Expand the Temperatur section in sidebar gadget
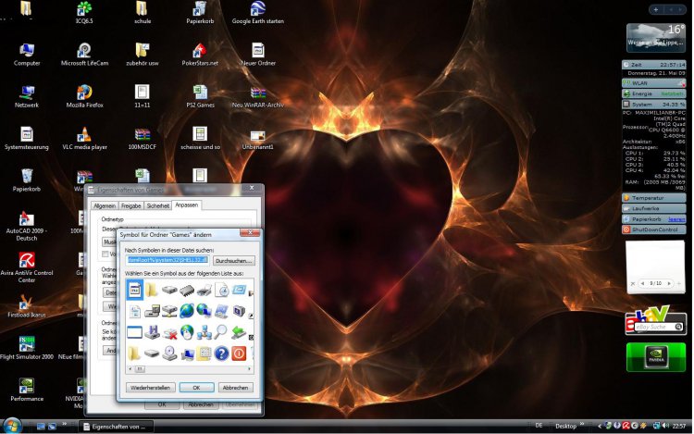694x434 pixels. coord(653,198)
